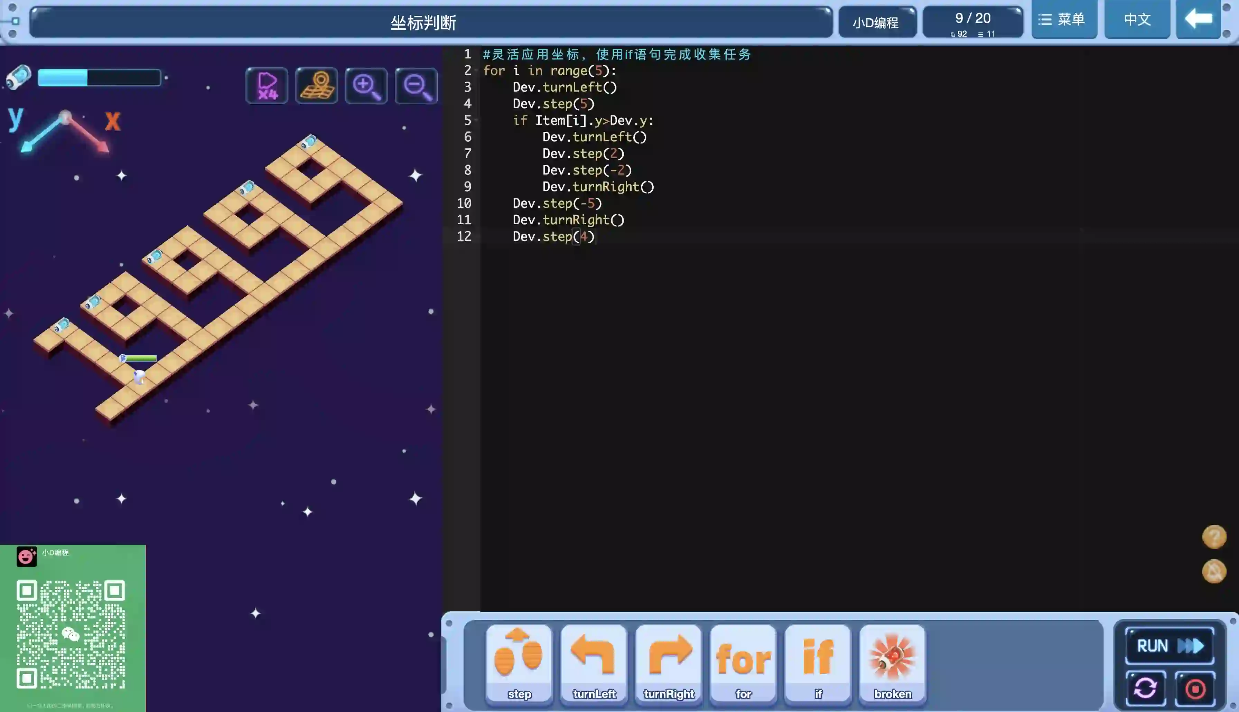
Task: Toggle the map grid location view
Action: [x=316, y=86]
